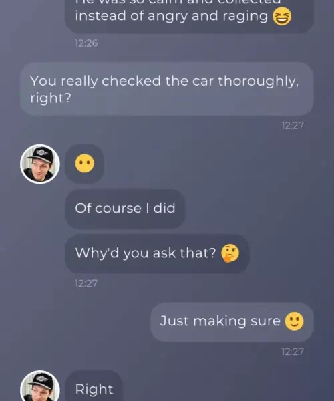Viewport: 334px width, 401px height.
Task: Tap the 12:27 time under the car question
Action: [293, 126]
